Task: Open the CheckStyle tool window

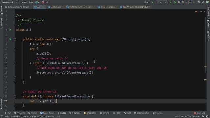Action: tap(90, 113)
